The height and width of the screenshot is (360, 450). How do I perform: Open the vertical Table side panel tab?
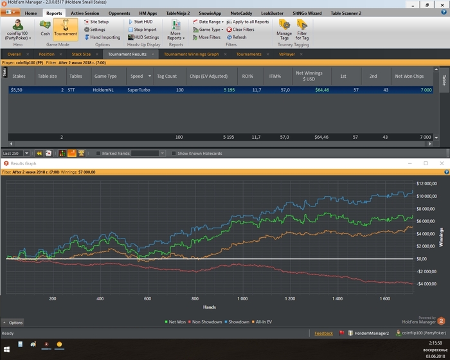pos(444,80)
